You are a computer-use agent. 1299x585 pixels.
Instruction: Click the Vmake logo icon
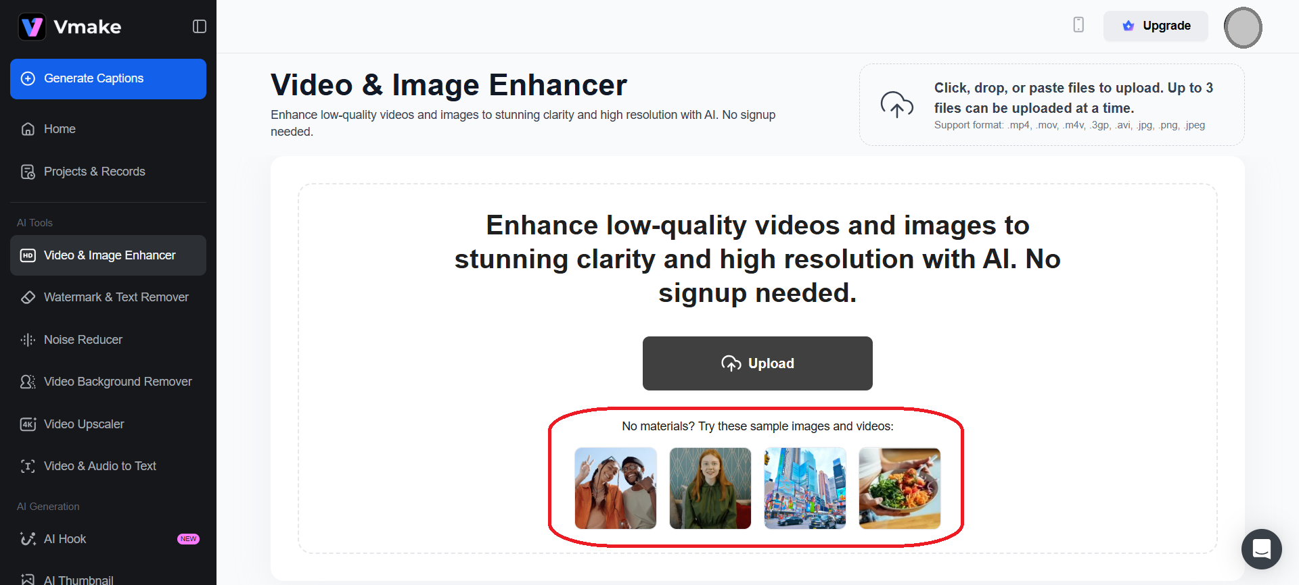click(32, 27)
